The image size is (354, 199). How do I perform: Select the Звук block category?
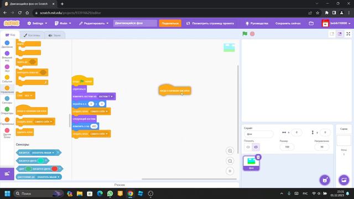pyautogui.click(x=7, y=68)
